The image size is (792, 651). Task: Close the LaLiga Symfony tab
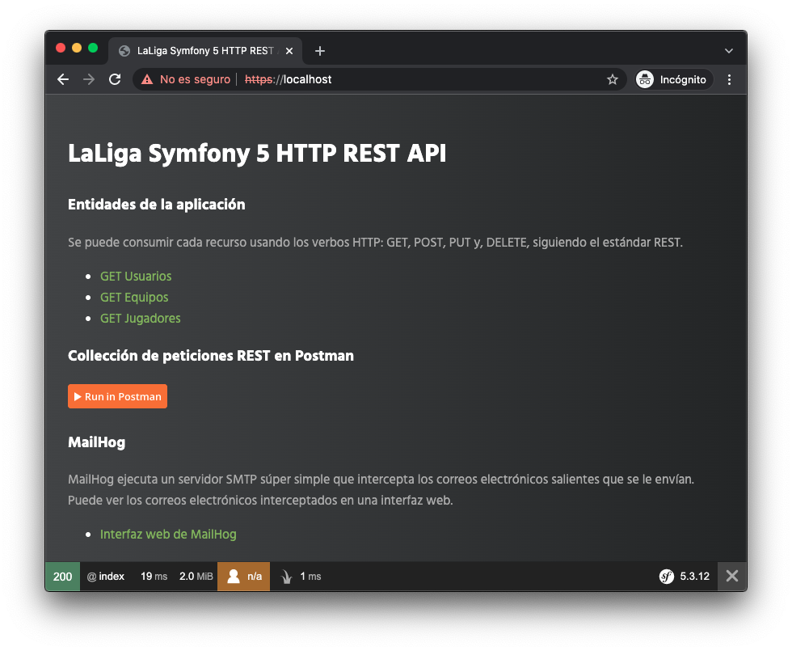point(289,51)
